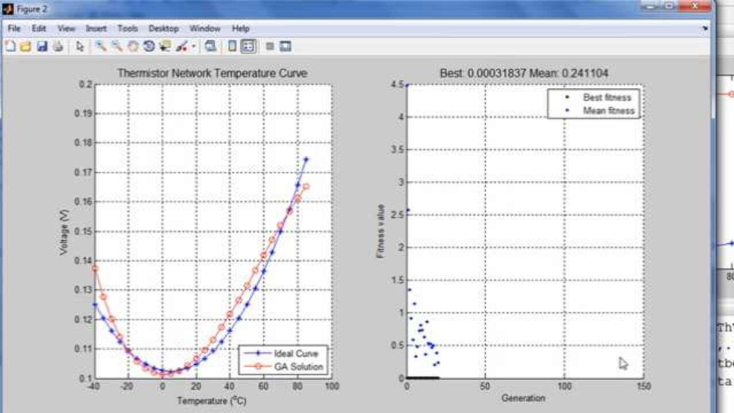Toggle the Edit Plot arrow tool
This screenshot has height=413, width=734.
(80, 47)
